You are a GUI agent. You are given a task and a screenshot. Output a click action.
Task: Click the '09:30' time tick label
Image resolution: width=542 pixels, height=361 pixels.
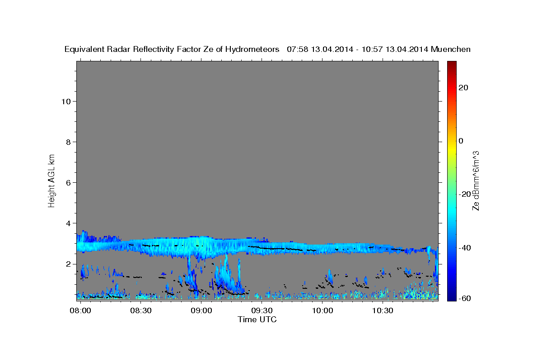262,311
